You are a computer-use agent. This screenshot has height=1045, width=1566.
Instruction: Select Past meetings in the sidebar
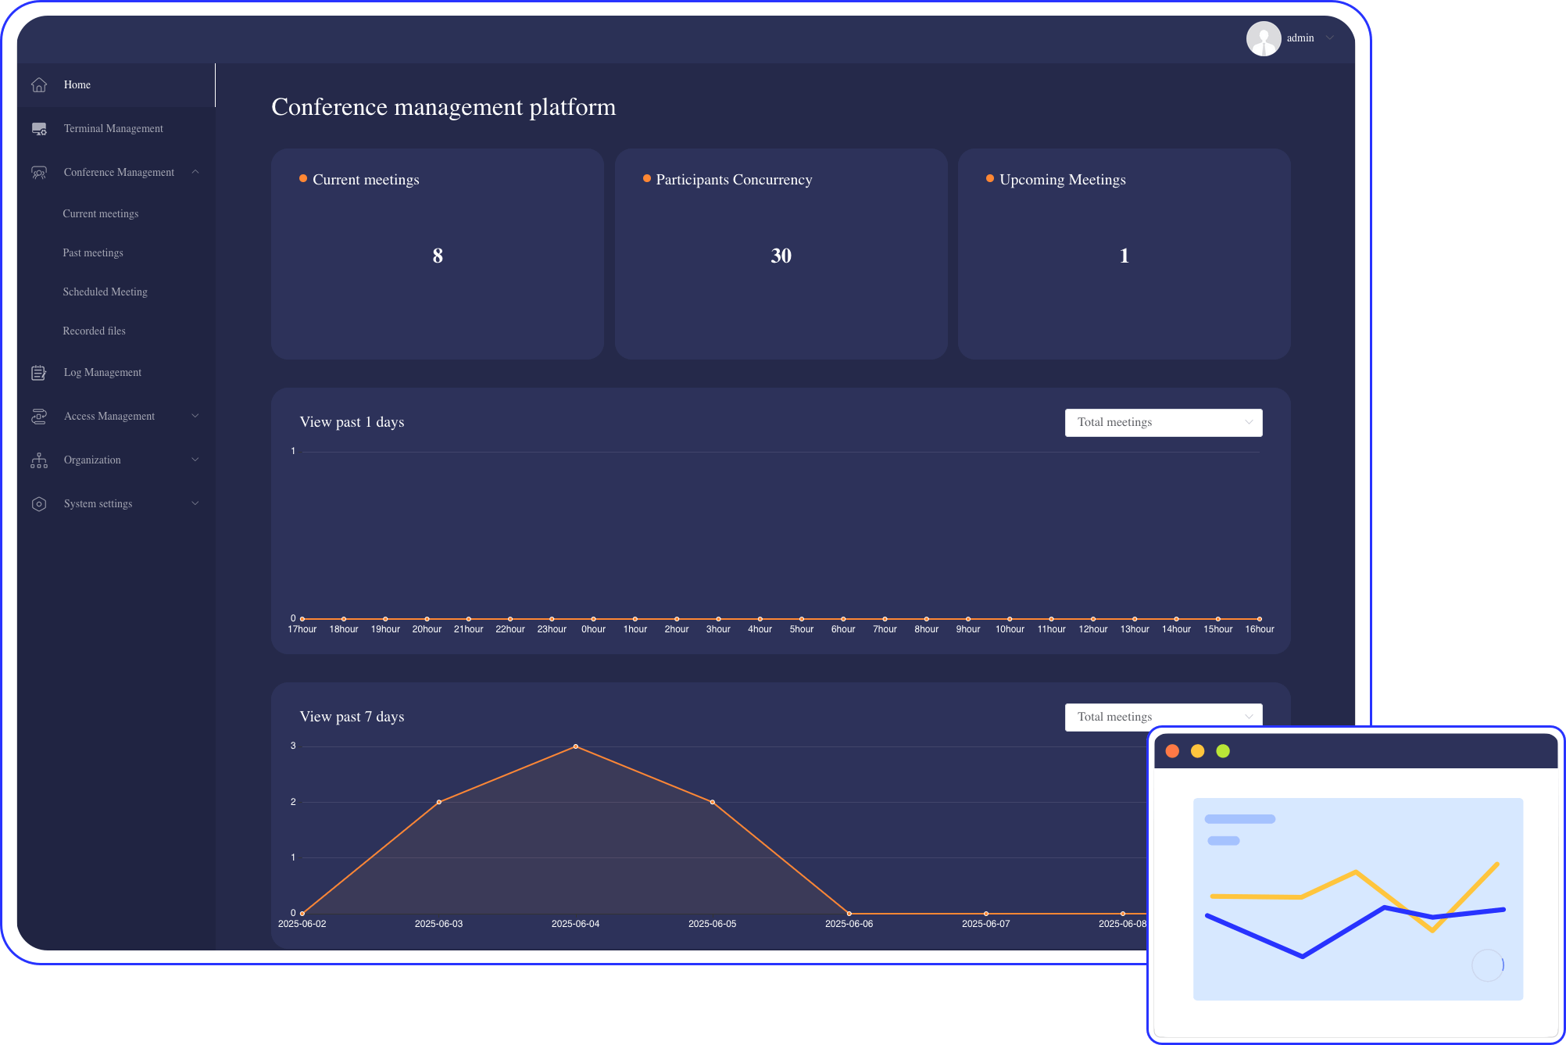tap(93, 252)
